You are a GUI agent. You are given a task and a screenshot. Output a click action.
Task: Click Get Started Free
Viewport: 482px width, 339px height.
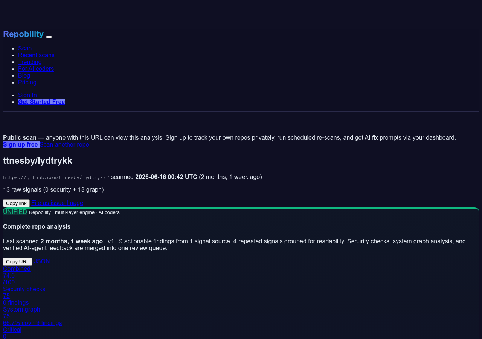pyautogui.click(x=41, y=102)
